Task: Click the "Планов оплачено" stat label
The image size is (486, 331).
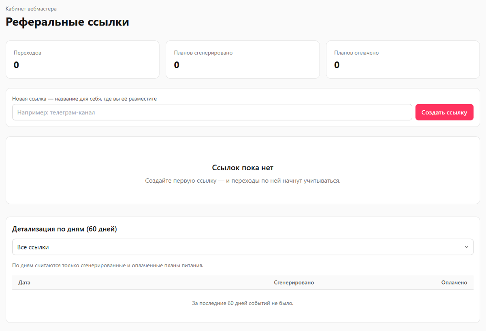Action: [356, 53]
